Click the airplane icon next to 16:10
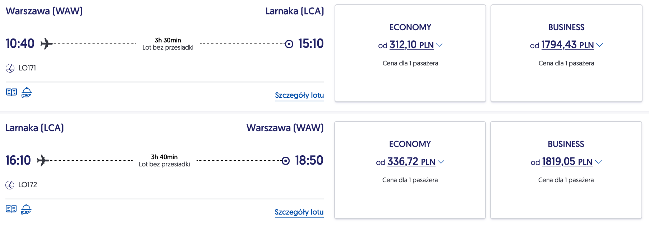Viewport: 649px width, 225px height. (x=43, y=161)
